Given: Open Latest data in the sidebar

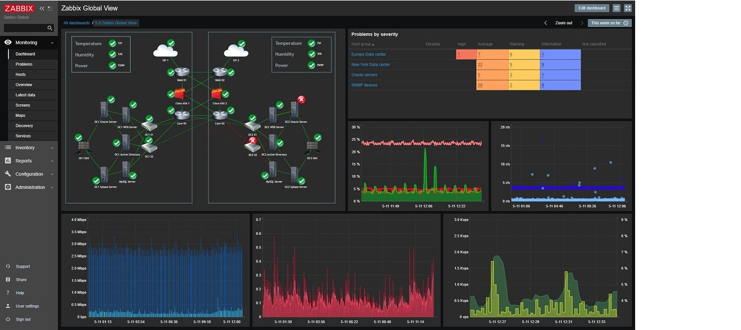Looking at the screenshot, I should point(33,95).
